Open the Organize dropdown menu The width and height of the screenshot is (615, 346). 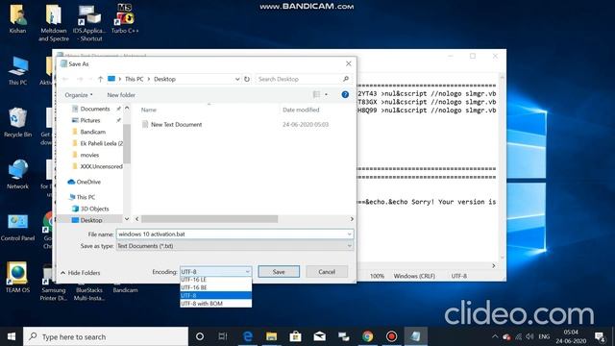click(x=79, y=95)
